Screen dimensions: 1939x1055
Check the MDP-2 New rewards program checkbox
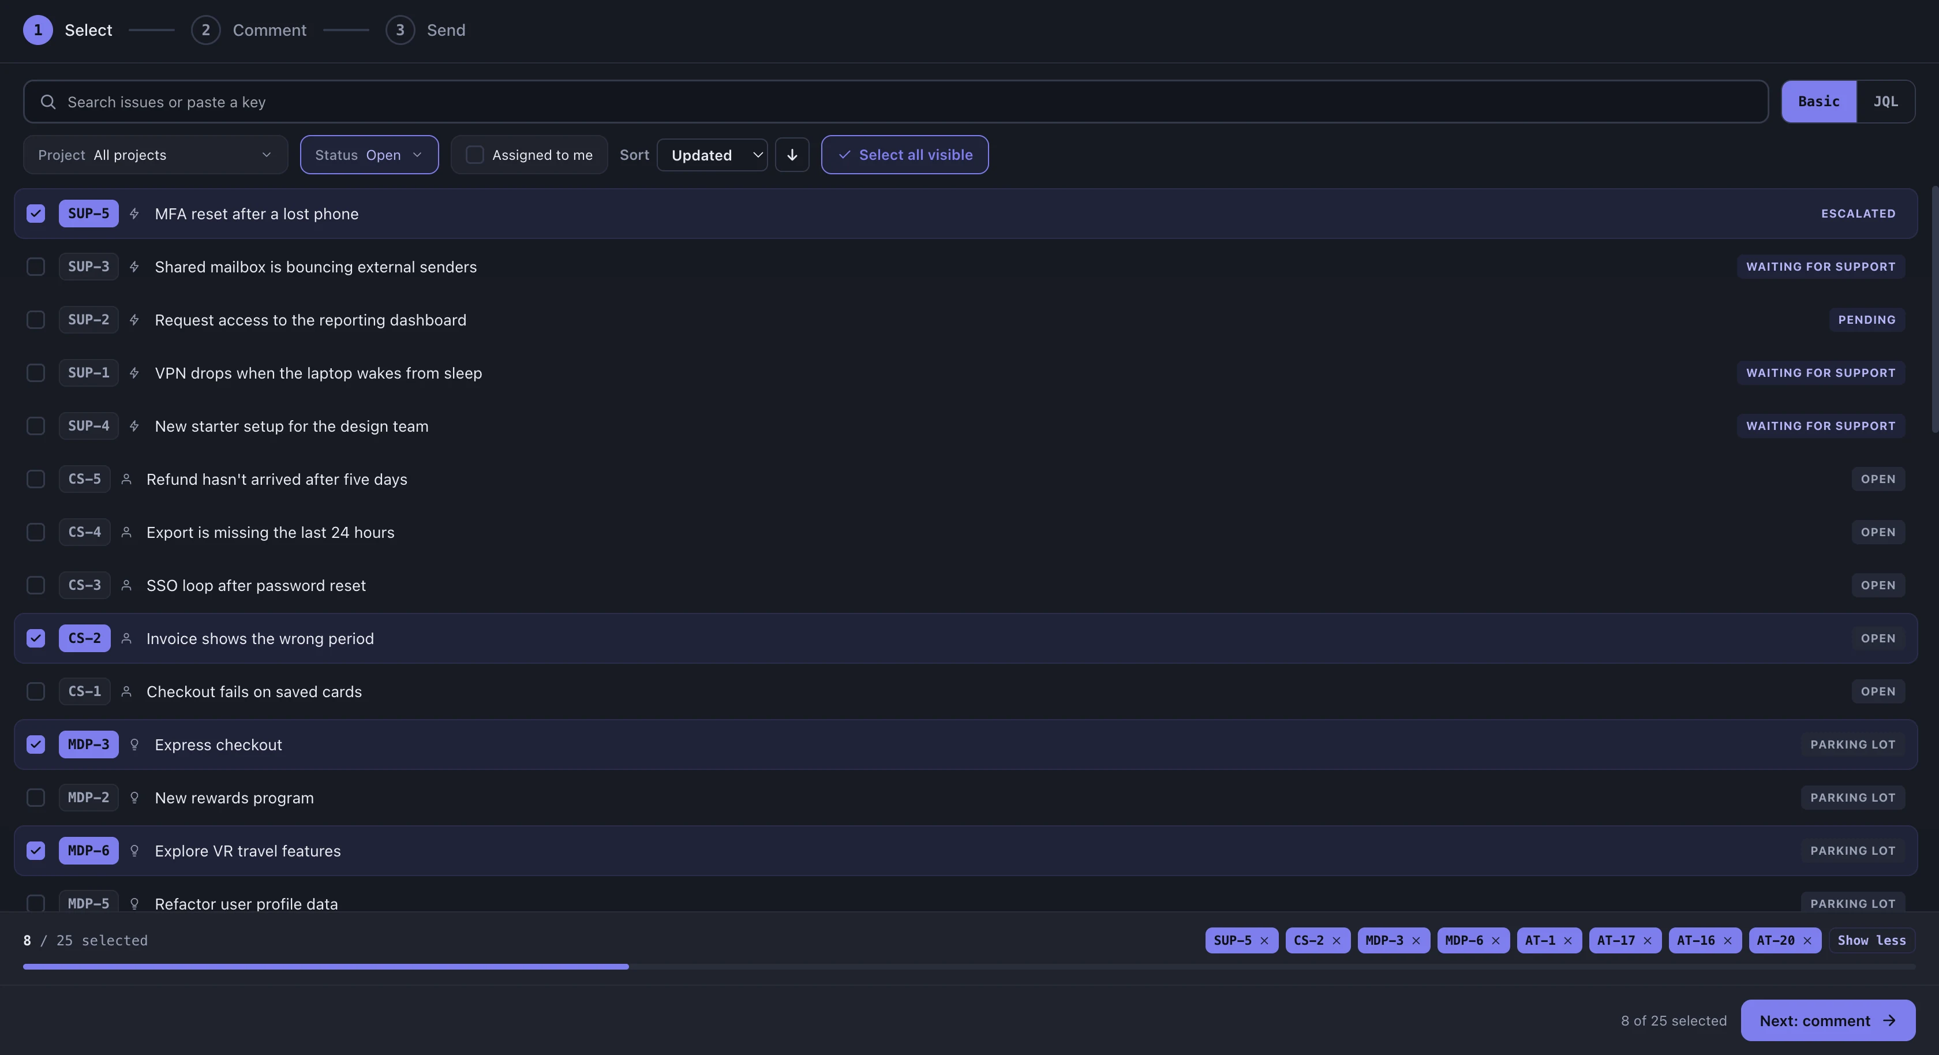(35, 798)
